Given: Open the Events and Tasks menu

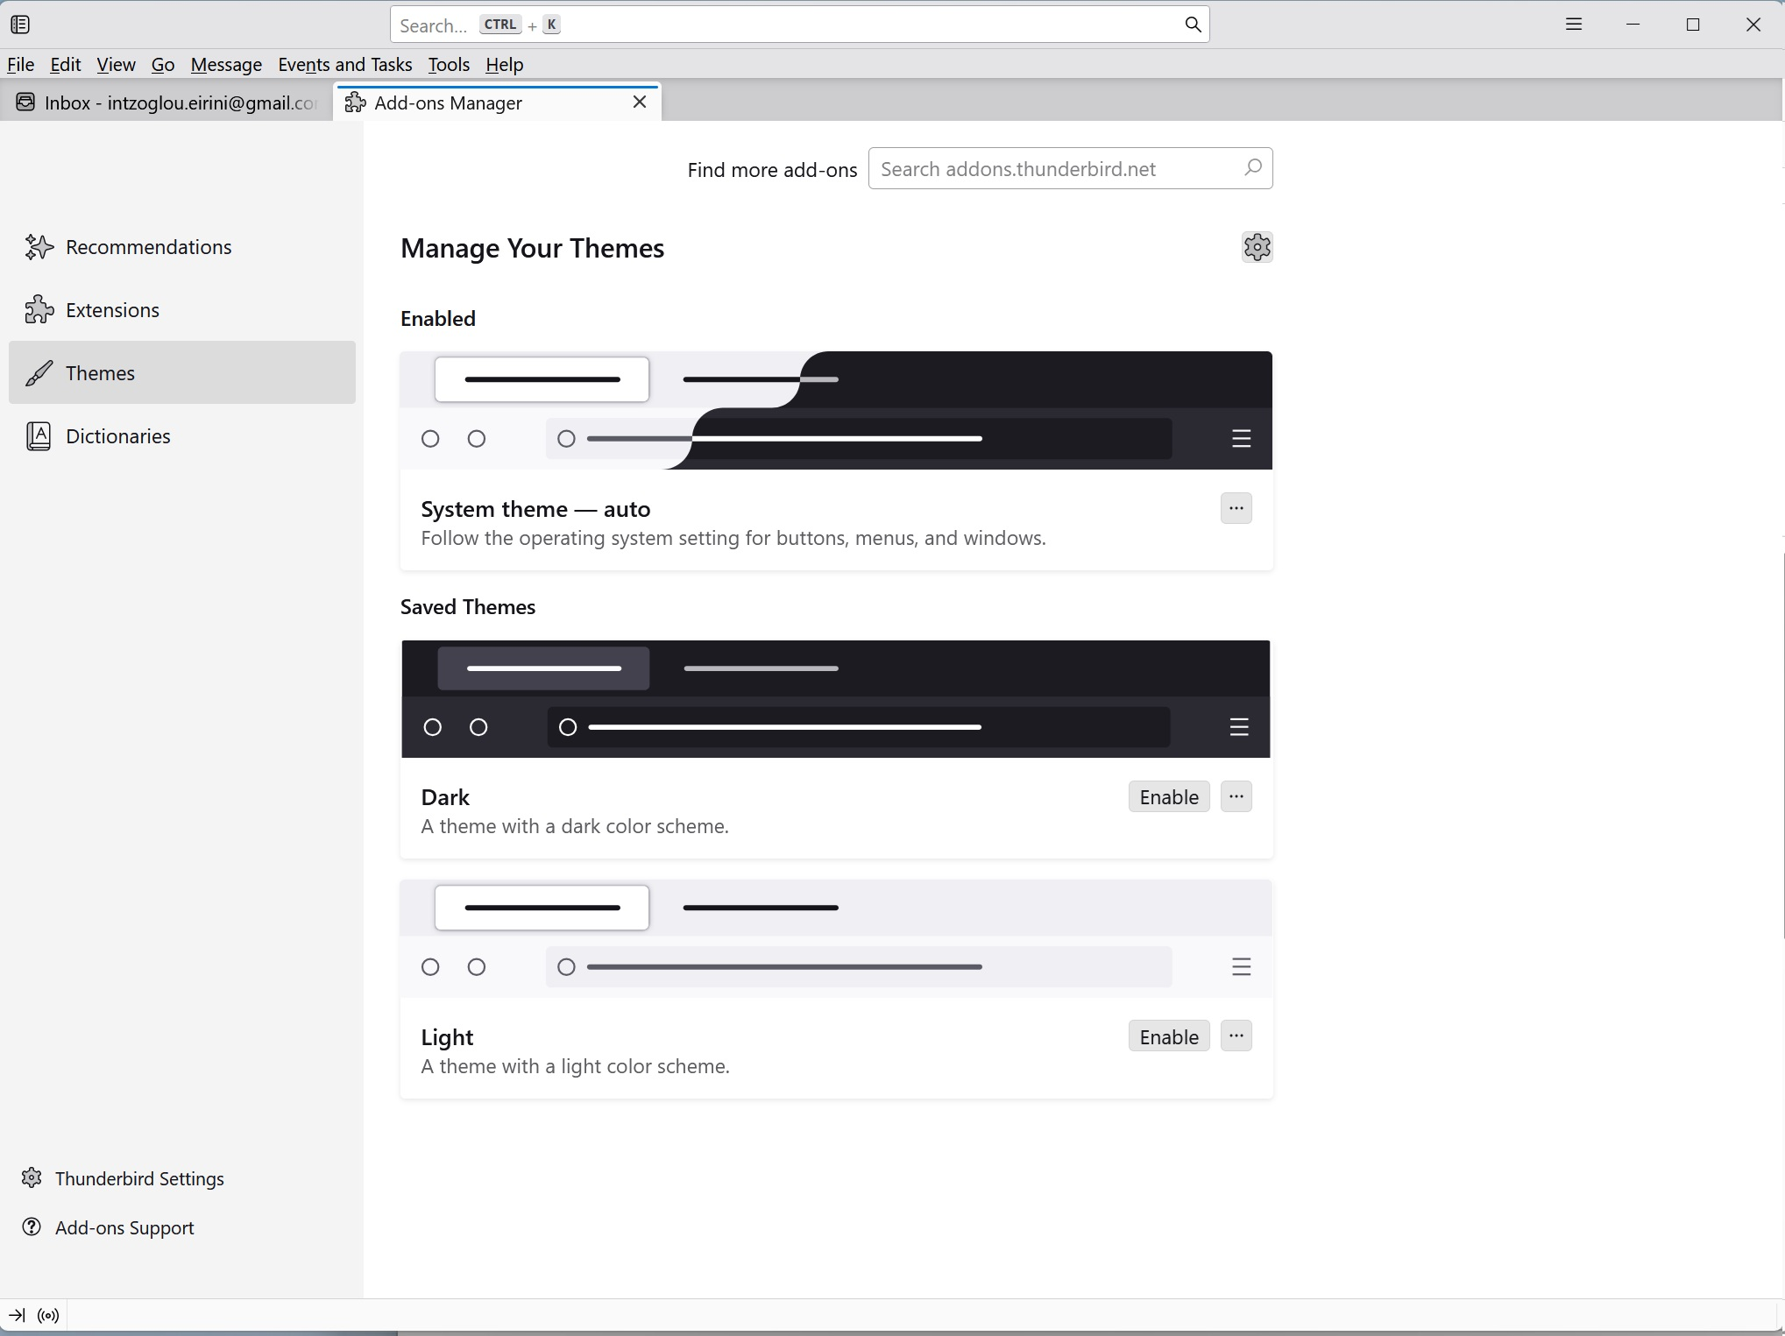Looking at the screenshot, I should [x=344, y=64].
